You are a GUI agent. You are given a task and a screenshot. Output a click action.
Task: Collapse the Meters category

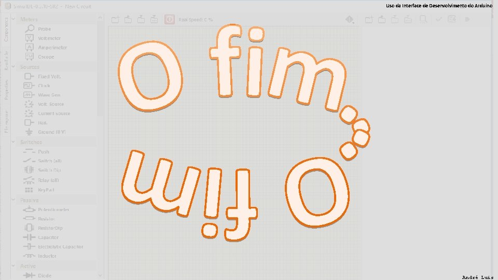(13, 19)
